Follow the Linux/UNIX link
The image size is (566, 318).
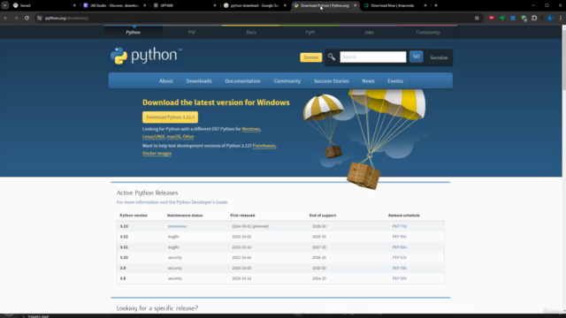(x=153, y=137)
